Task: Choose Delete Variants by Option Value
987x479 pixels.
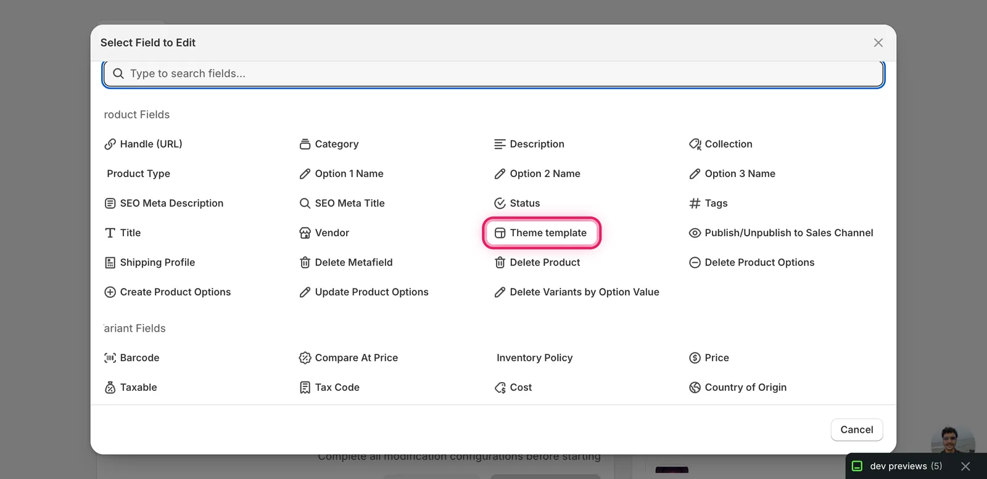Action: (577, 292)
